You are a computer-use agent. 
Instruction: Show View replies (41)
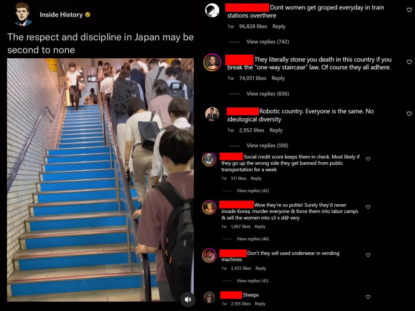pyautogui.click(x=252, y=281)
